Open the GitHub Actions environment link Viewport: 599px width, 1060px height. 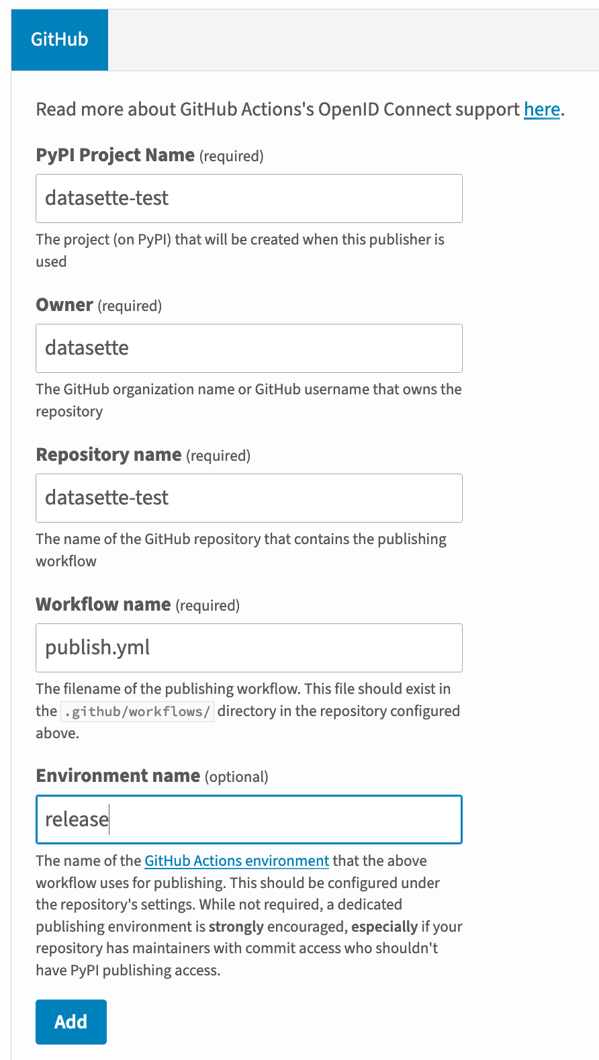pyautogui.click(x=236, y=860)
